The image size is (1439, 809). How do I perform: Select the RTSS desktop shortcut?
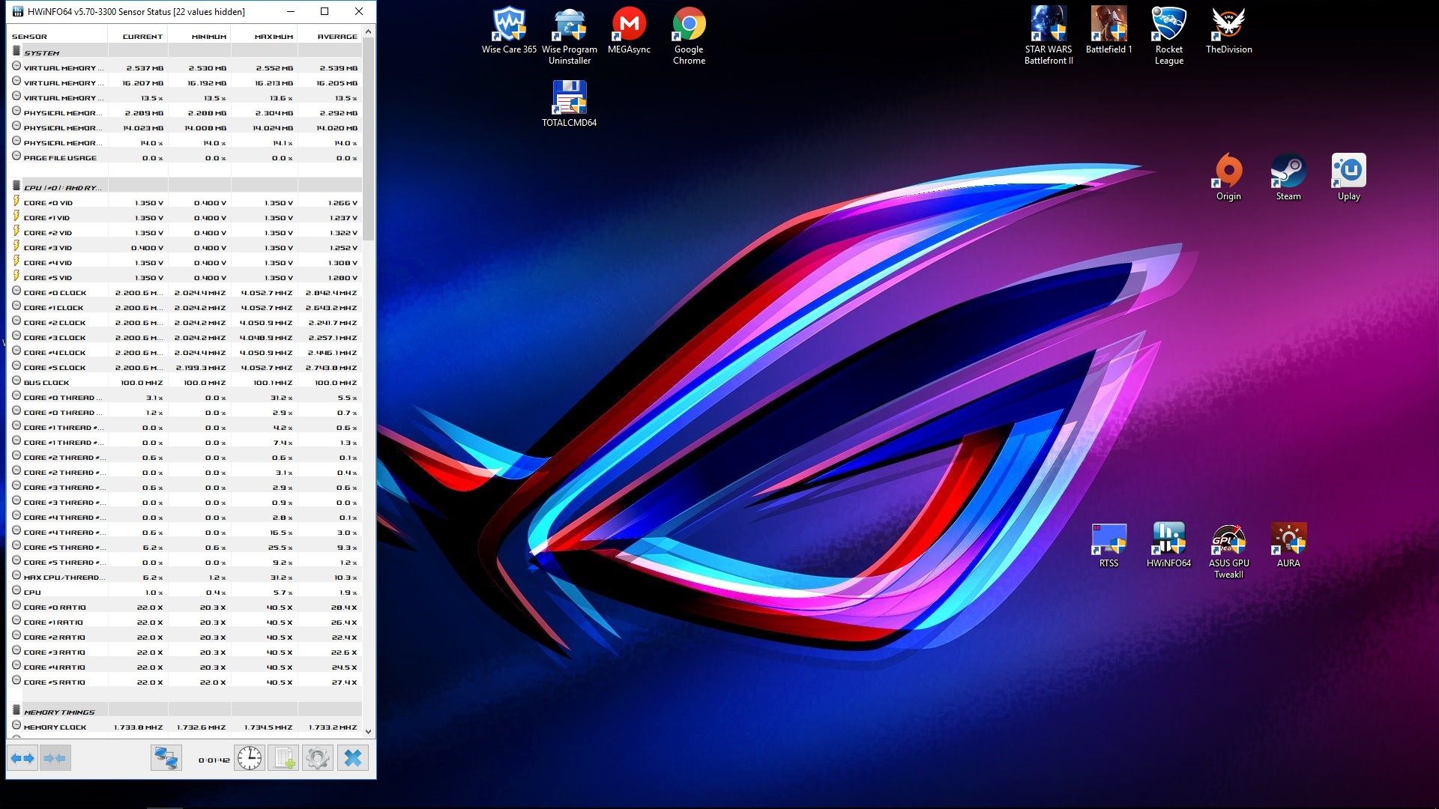(x=1108, y=545)
